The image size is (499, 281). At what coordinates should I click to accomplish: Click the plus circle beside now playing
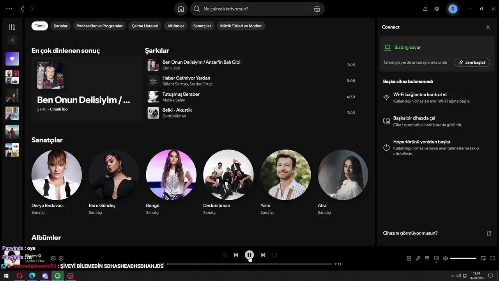click(x=61, y=258)
